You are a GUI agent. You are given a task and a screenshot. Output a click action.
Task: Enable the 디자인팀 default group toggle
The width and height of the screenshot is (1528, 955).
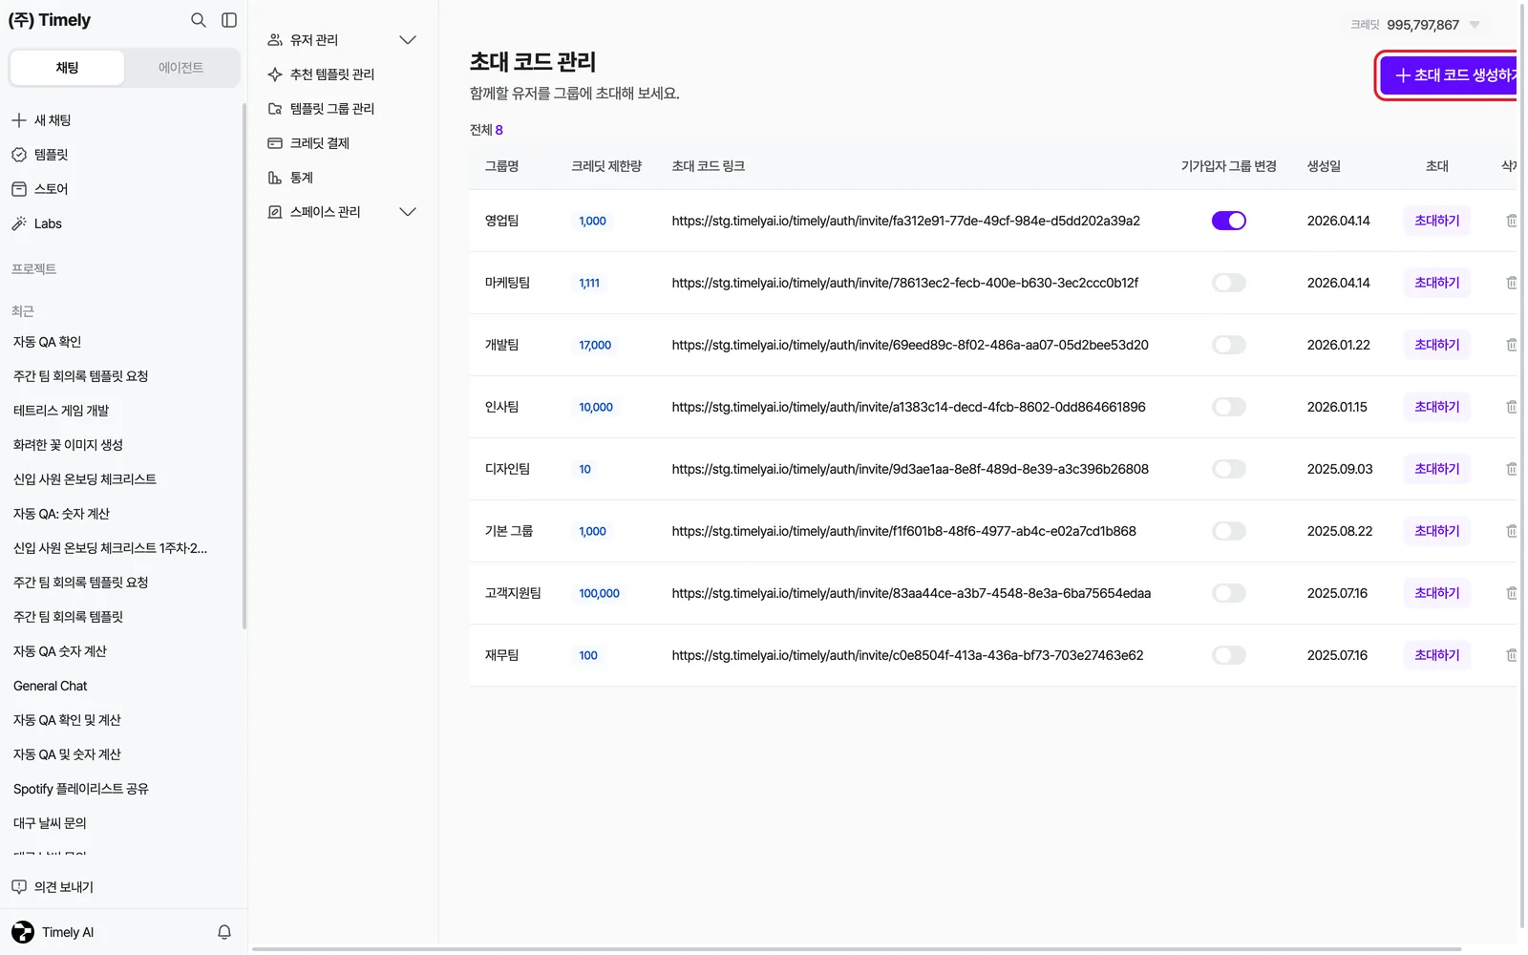click(x=1229, y=469)
